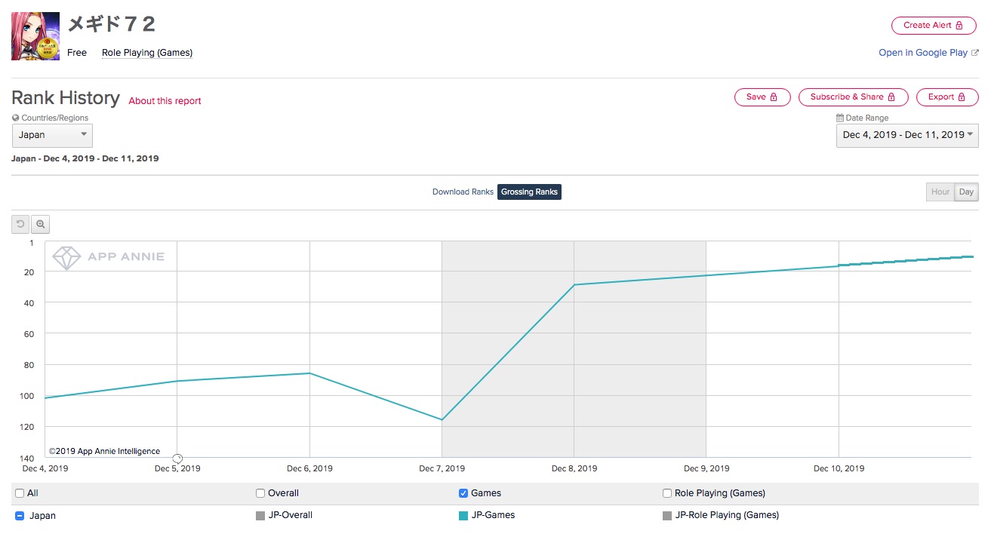Click the 'Dec 10, 2019' axis label
The image size is (991, 543).
tap(839, 468)
